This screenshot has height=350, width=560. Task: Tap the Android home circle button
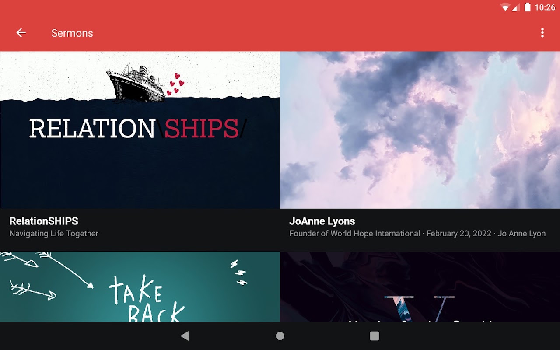(280, 336)
